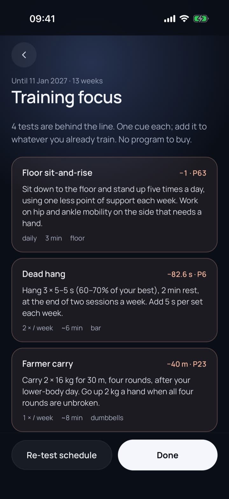Tap the back chevron button
Viewport: 229px width, 499px height.
click(24, 55)
